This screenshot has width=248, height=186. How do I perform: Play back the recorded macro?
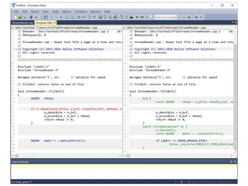[147, 17]
